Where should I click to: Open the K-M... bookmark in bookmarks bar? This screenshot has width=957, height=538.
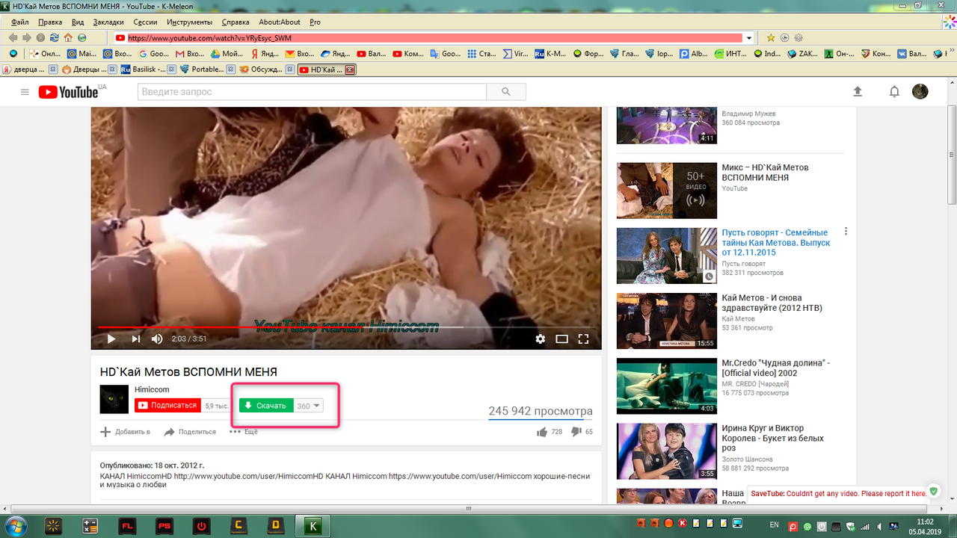552,54
